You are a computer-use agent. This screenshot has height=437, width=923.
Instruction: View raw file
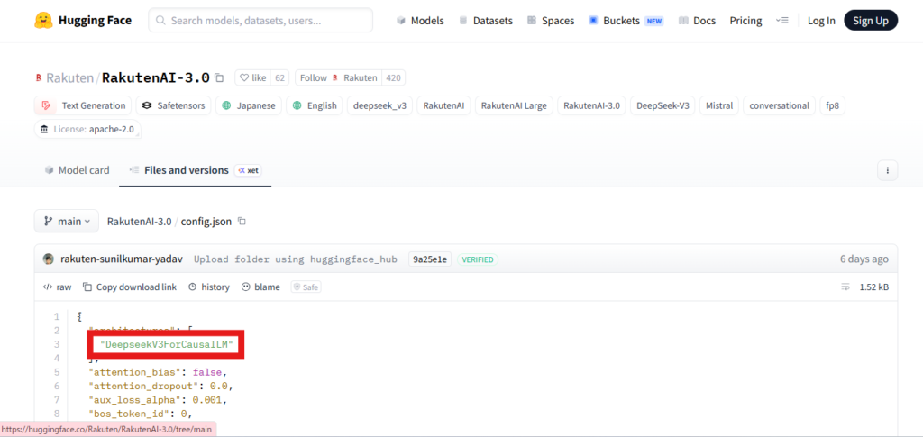click(x=57, y=287)
